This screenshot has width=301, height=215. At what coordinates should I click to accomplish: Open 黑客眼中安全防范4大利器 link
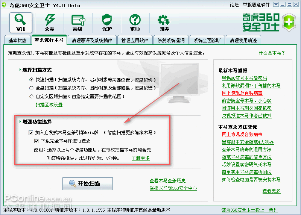tap(248, 142)
